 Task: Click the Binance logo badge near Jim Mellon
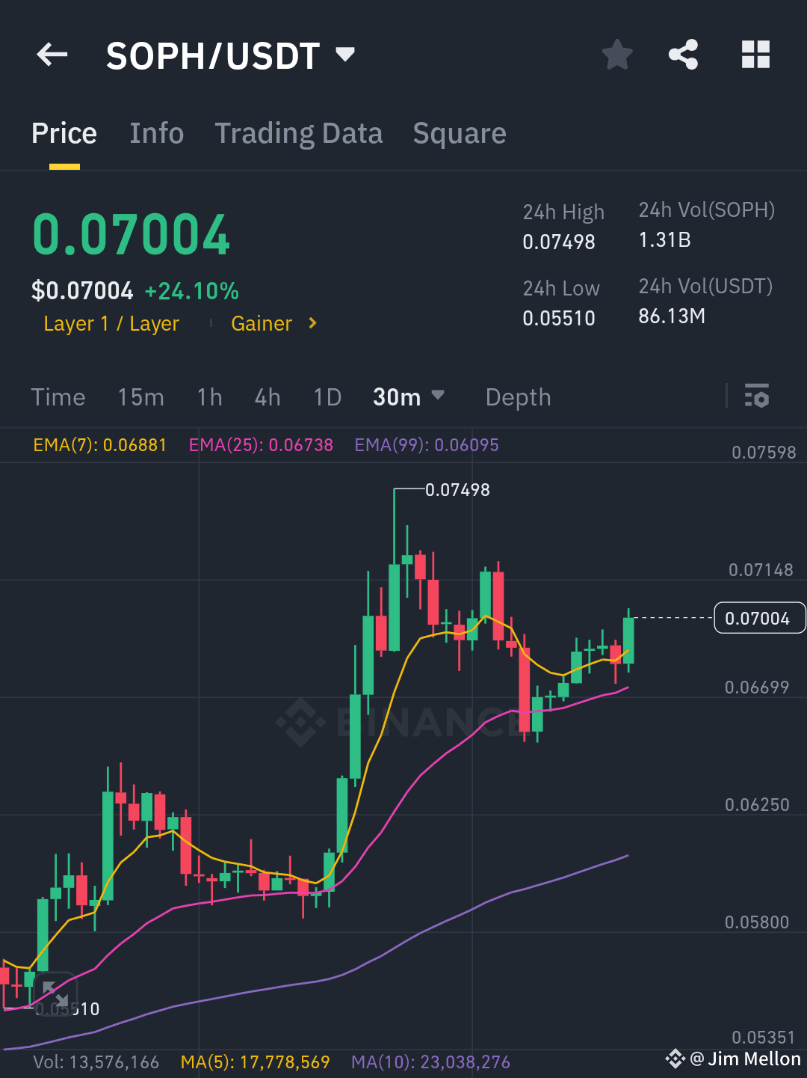[675, 1059]
